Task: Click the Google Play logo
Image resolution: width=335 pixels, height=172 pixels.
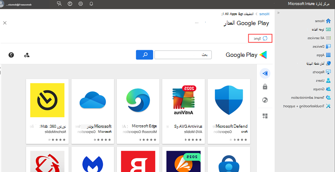Action: (246, 55)
